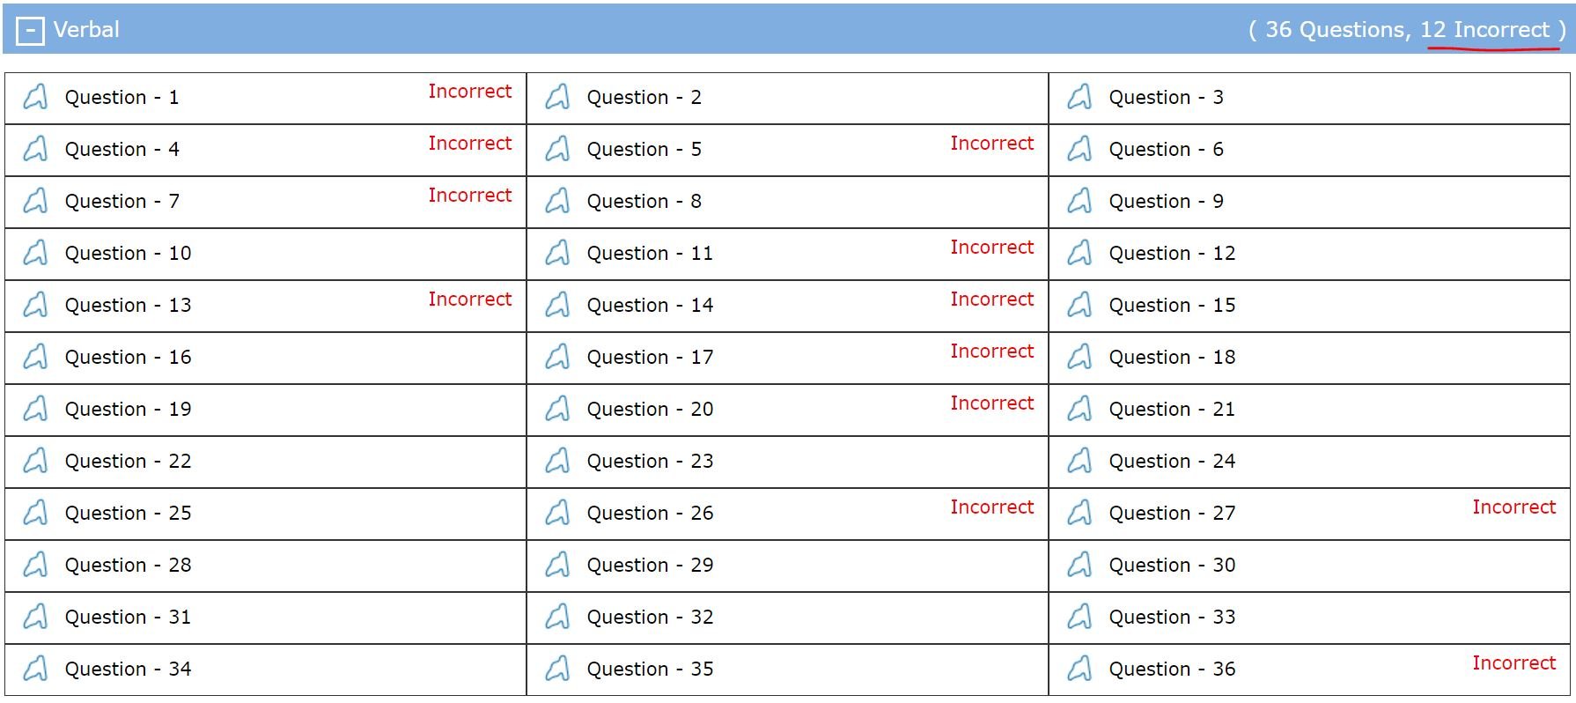Click the Question 35 icon

[557, 669]
